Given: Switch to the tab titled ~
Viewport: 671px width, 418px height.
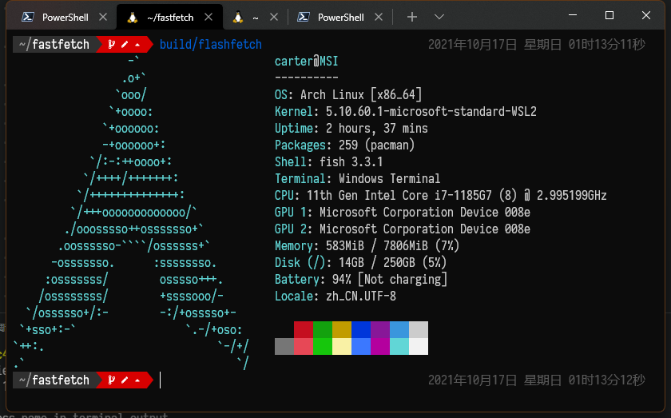Looking at the screenshot, I should click(x=255, y=17).
